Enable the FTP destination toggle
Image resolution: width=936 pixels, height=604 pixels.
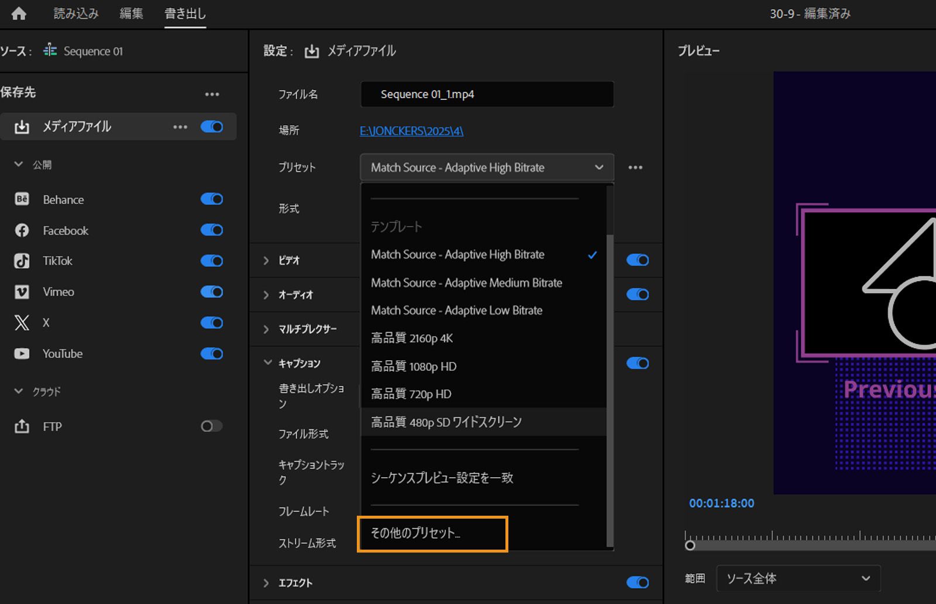211,426
